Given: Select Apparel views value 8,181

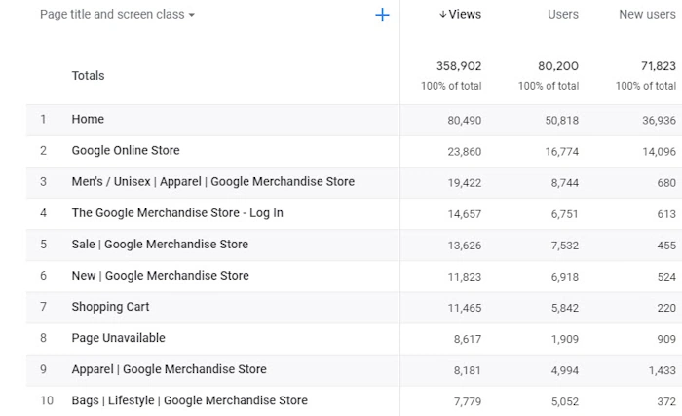Looking at the screenshot, I should [468, 371].
